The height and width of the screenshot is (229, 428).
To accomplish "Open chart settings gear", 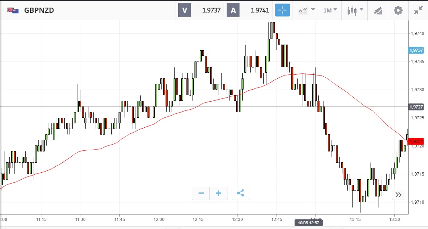I will pos(398,10).
